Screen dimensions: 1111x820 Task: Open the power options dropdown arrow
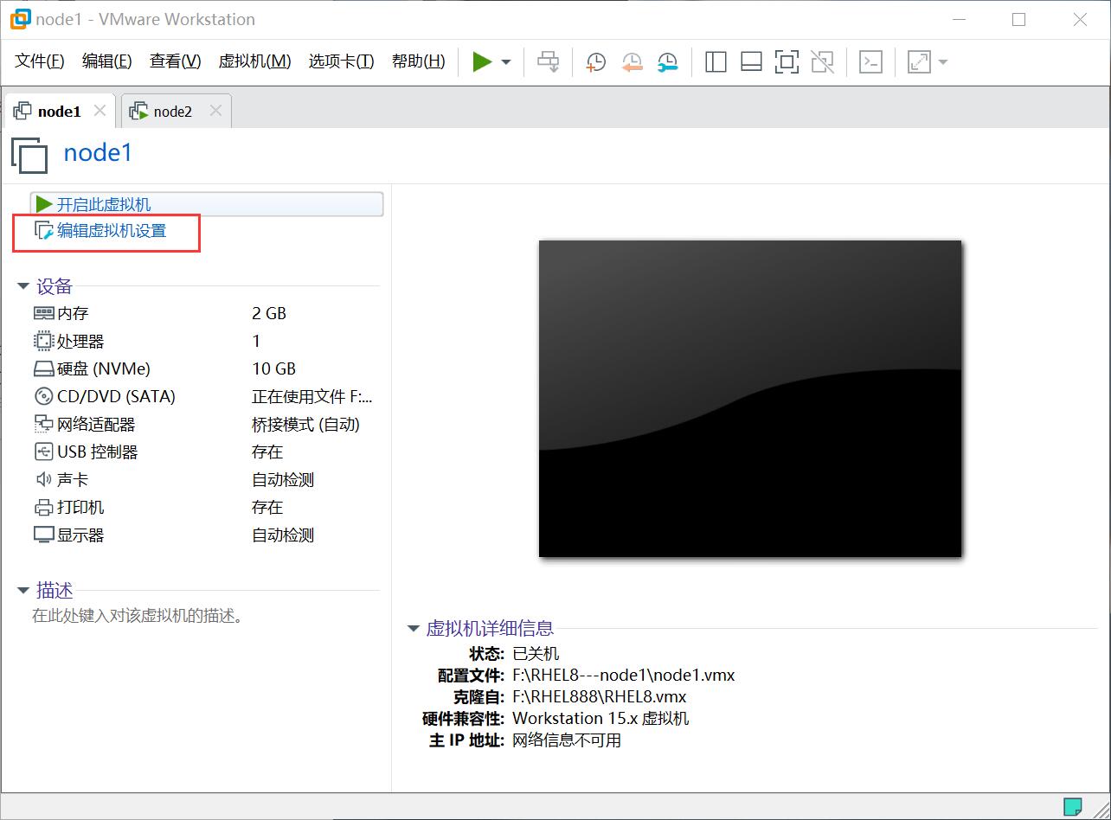[506, 62]
